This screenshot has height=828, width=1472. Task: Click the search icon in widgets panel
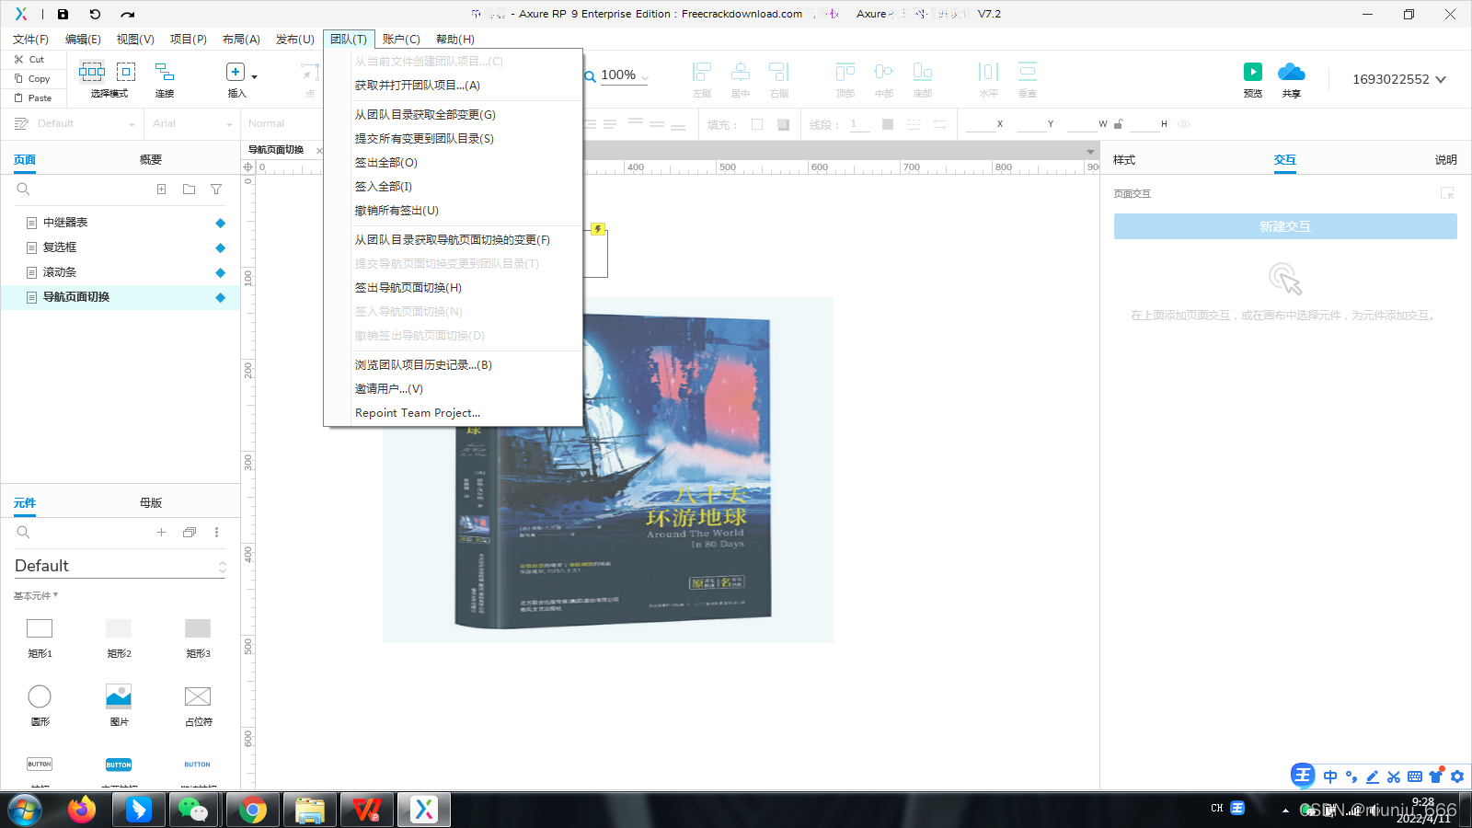pyautogui.click(x=24, y=532)
